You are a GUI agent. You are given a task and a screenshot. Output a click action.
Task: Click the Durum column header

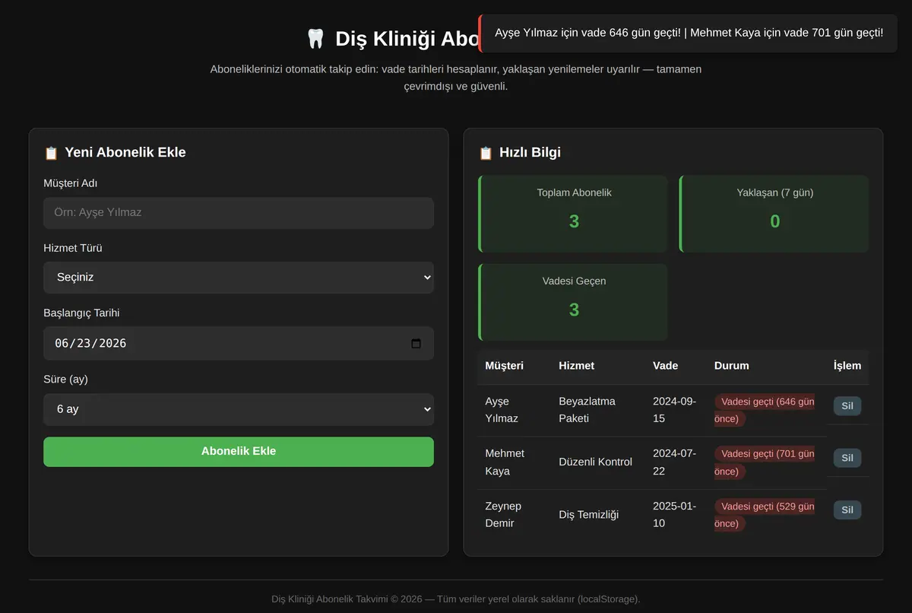[x=732, y=366]
